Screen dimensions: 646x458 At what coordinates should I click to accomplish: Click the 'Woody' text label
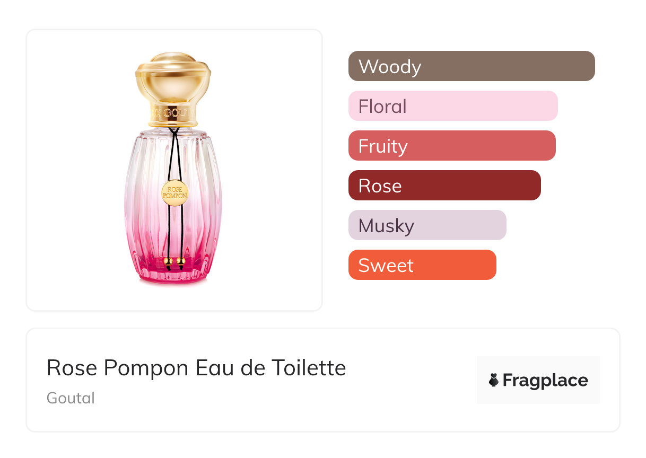pos(390,67)
